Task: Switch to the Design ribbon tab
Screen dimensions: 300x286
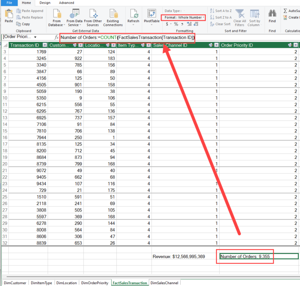Action: [x=45, y=3]
